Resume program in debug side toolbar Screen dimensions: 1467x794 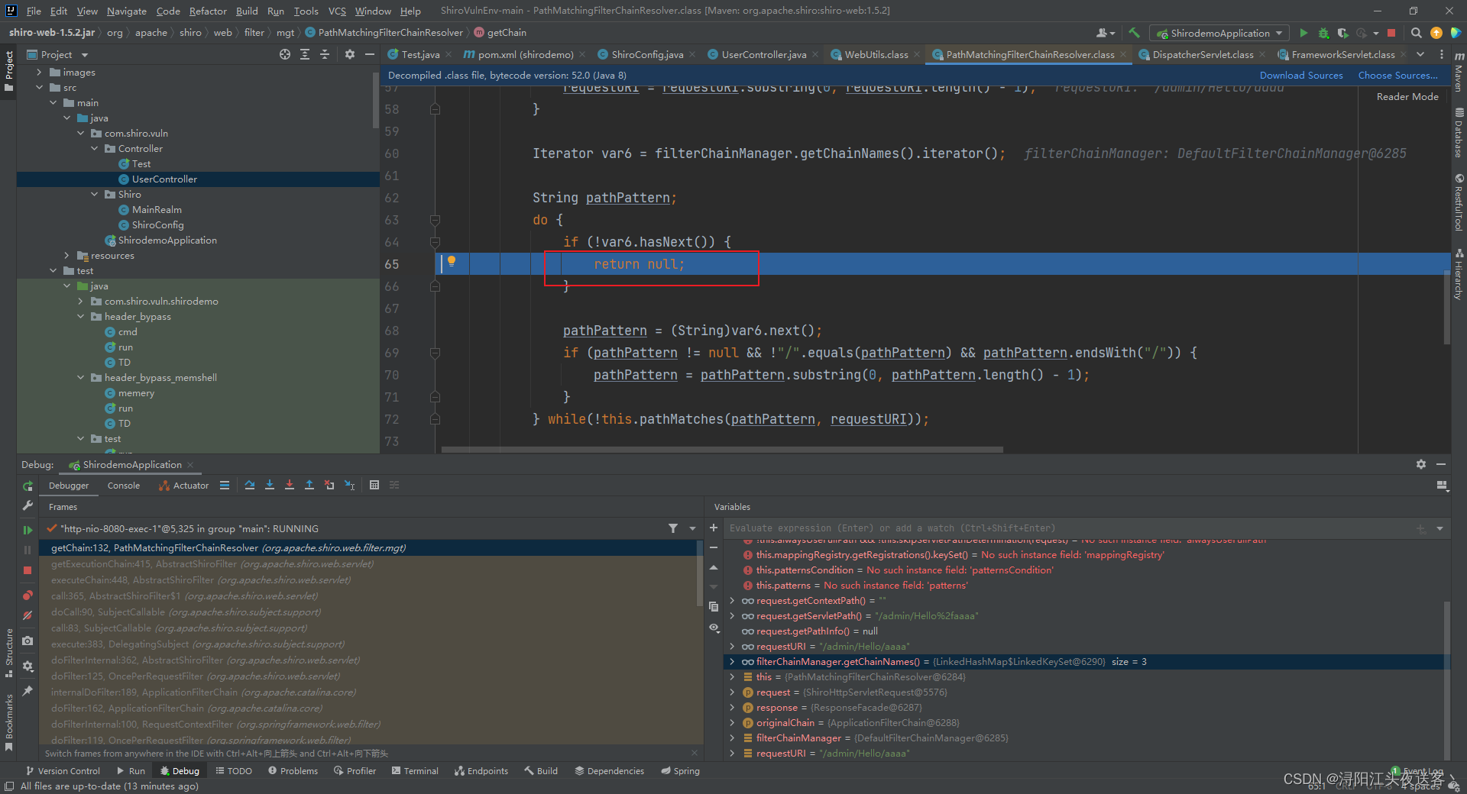point(28,530)
